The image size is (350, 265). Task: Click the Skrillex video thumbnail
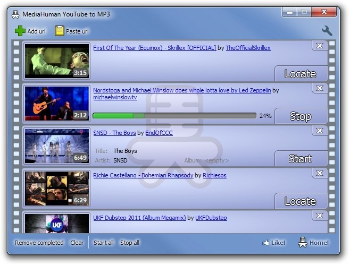click(57, 61)
